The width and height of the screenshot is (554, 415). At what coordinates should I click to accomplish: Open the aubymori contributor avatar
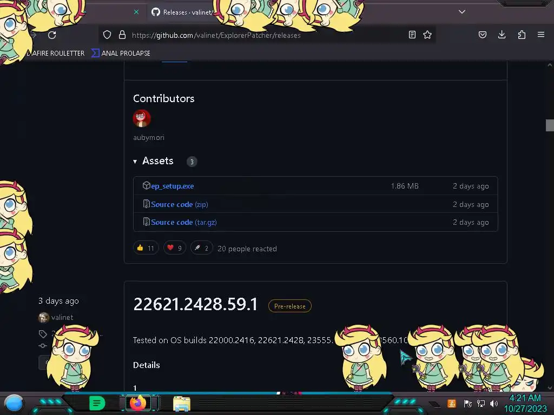coord(142,118)
